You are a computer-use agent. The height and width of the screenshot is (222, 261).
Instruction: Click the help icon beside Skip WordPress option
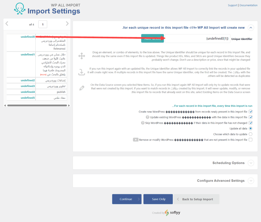click(143, 123)
